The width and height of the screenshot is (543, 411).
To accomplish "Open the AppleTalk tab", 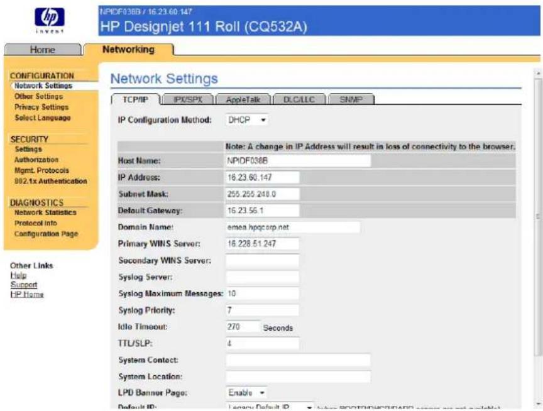I will (x=243, y=100).
